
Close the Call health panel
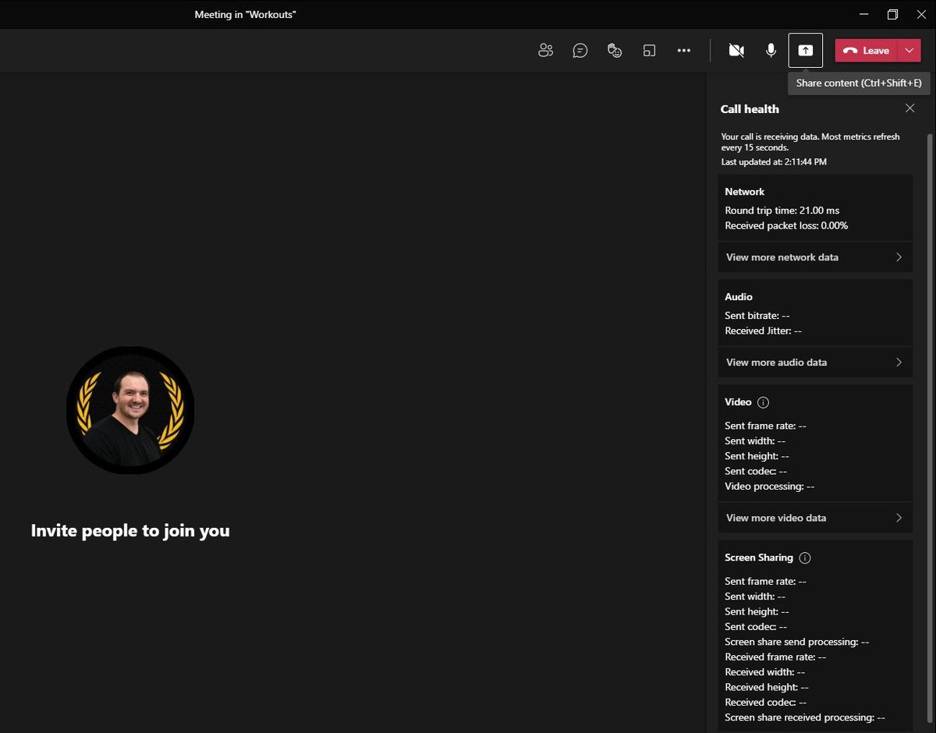[x=909, y=108]
